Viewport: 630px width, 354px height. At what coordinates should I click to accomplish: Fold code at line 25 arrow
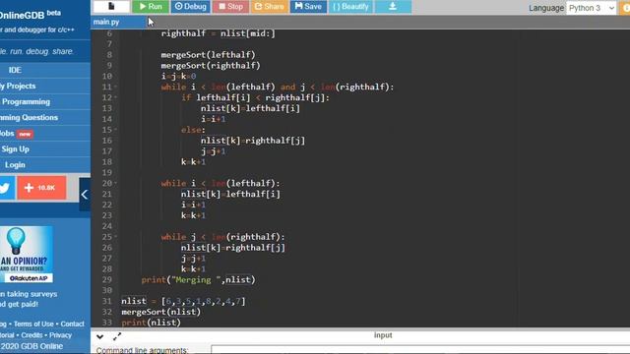116,237
